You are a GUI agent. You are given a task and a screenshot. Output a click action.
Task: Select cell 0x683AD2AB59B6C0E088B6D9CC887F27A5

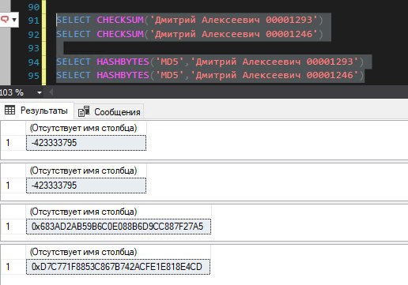pos(119,227)
